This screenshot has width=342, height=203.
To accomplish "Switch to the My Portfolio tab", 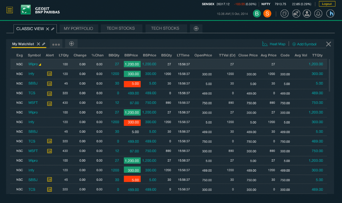I will click(78, 28).
